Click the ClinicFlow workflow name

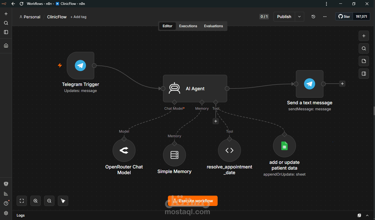pyautogui.click(x=57, y=17)
